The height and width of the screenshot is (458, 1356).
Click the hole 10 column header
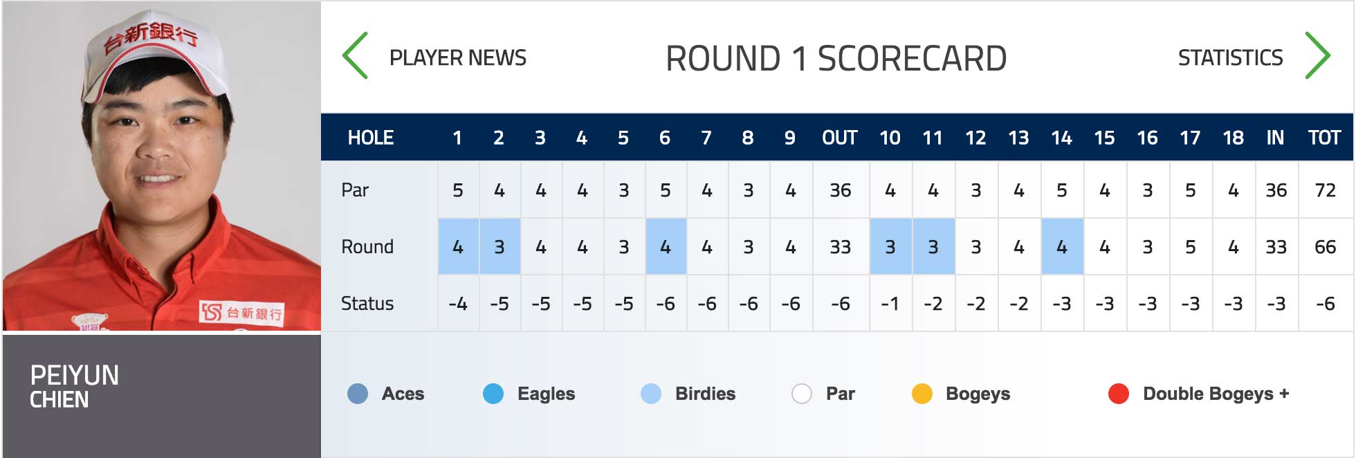(x=890, y=138)
